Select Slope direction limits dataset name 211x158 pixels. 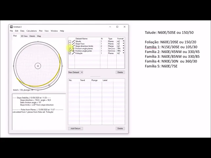tap(84, 46)
